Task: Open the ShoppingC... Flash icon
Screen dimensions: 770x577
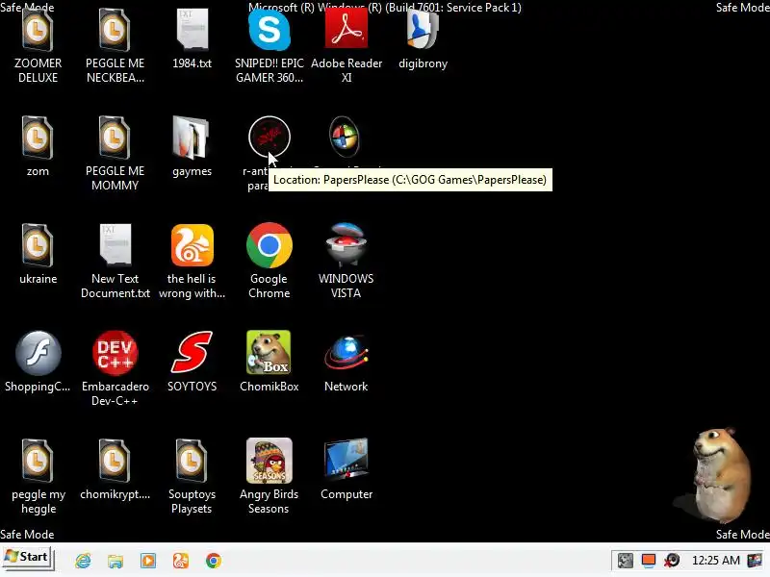Action: click(38, 353)
